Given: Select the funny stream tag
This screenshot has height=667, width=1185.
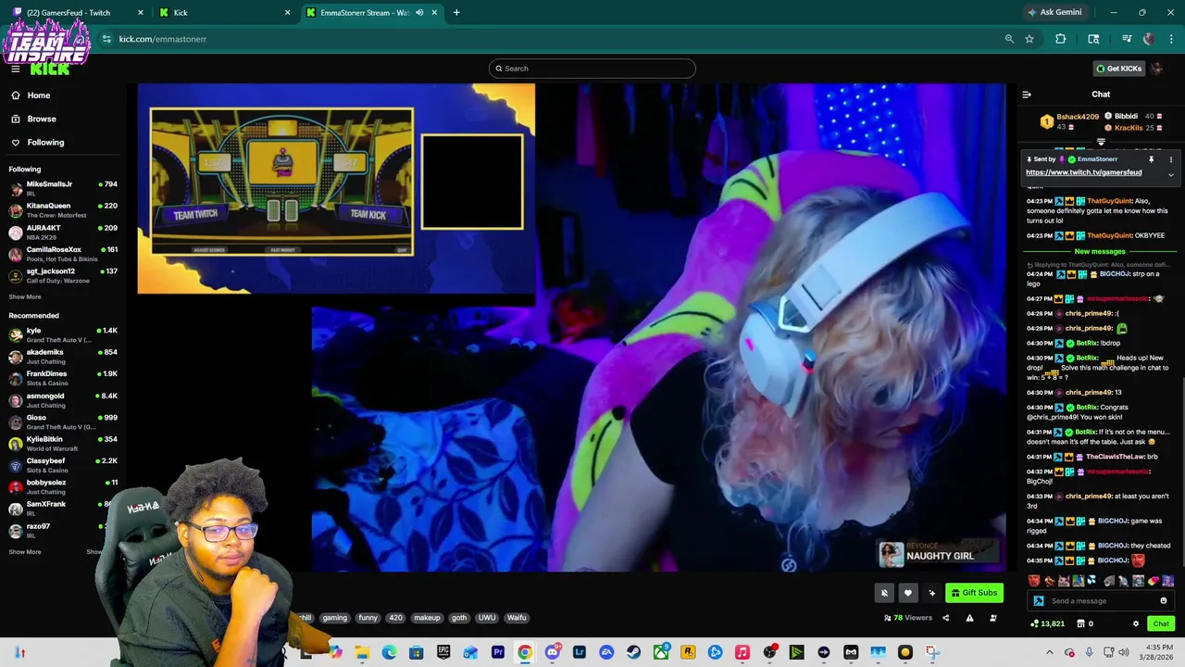Looking at the screenshot, I should pos(368,618).
